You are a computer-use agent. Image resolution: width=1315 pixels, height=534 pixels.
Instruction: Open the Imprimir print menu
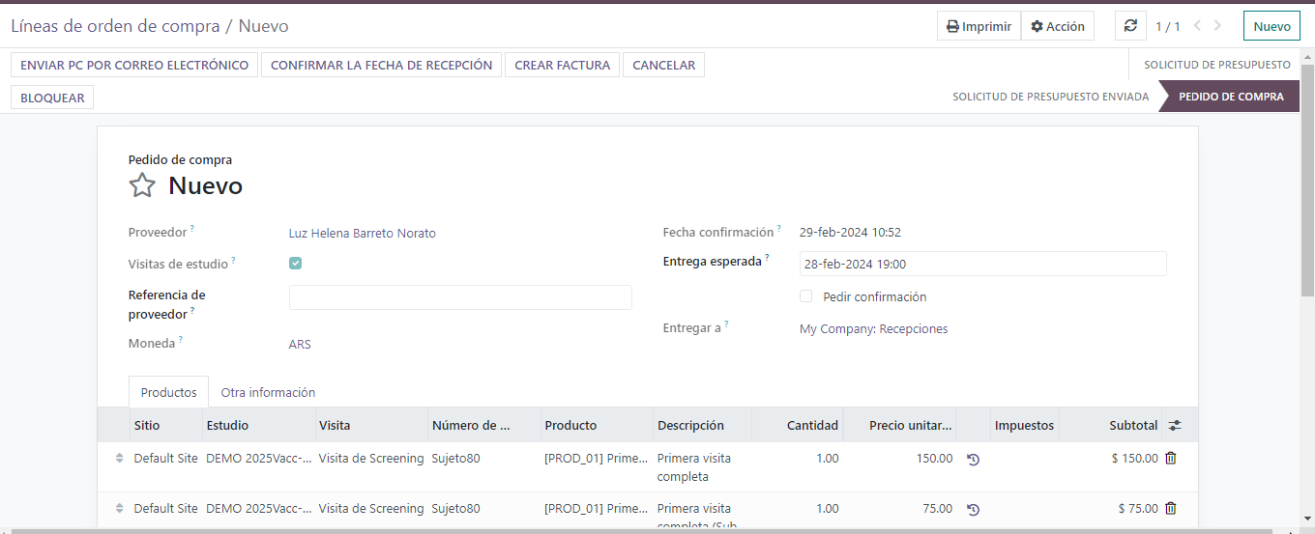point(979,26)
